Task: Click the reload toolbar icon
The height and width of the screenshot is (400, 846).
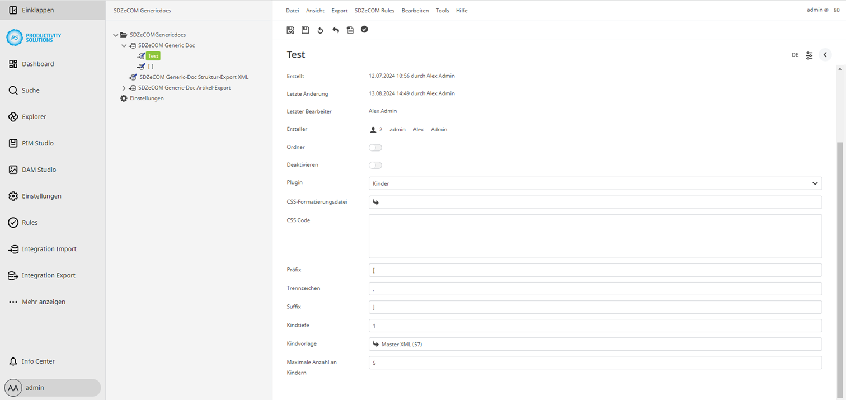Action: 320,30
